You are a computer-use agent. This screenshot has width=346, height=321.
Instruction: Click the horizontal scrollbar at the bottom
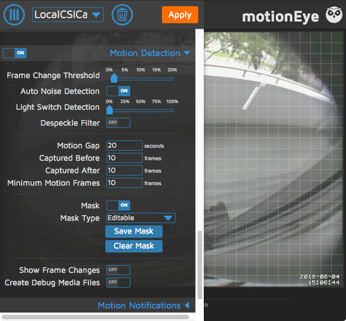point(95,317)
